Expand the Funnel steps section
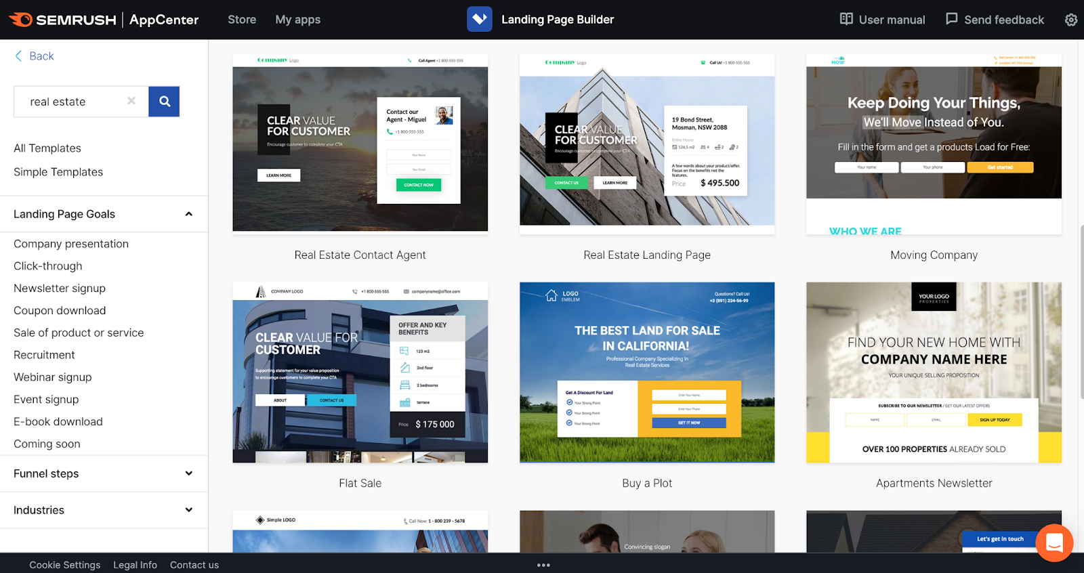The height and width of the screenshot is (573, 1084). pos(189,473)
